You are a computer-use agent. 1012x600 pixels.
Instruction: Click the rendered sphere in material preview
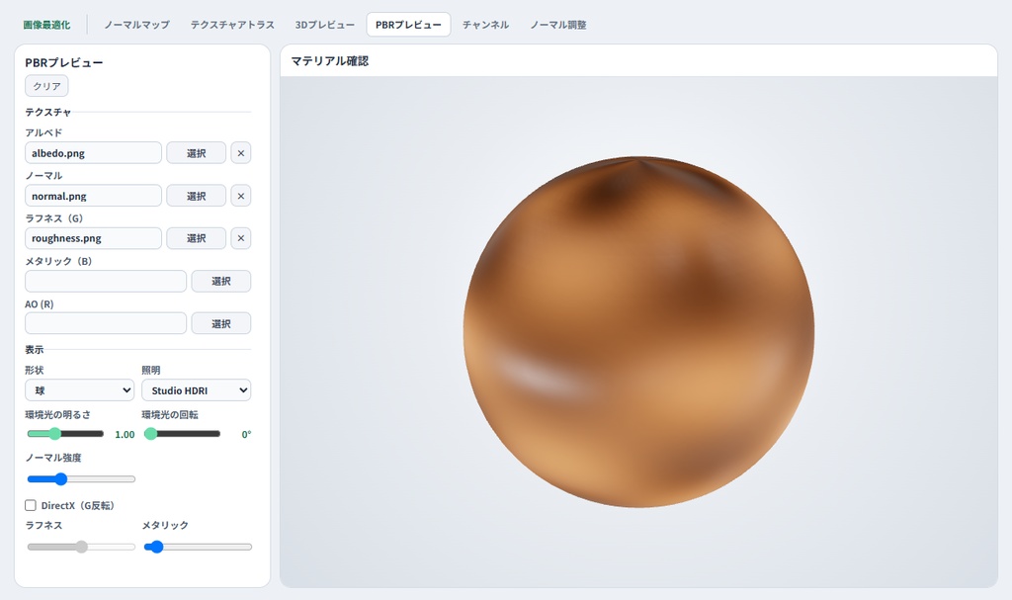click(x=639, y=332)
